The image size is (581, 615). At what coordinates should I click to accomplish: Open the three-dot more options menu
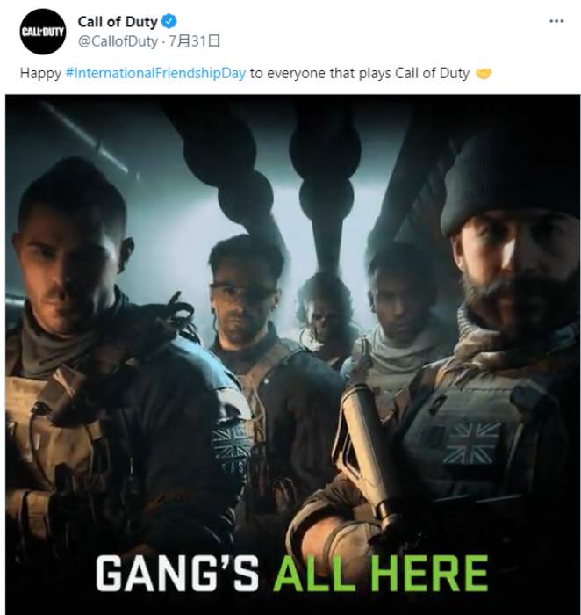click(556, 21)
